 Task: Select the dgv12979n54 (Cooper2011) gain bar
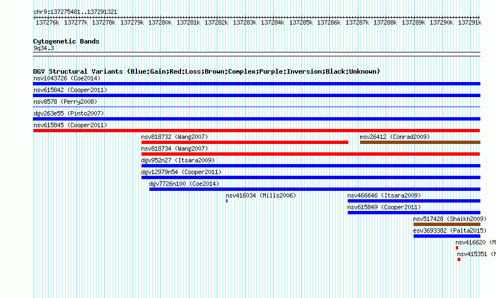311,177
